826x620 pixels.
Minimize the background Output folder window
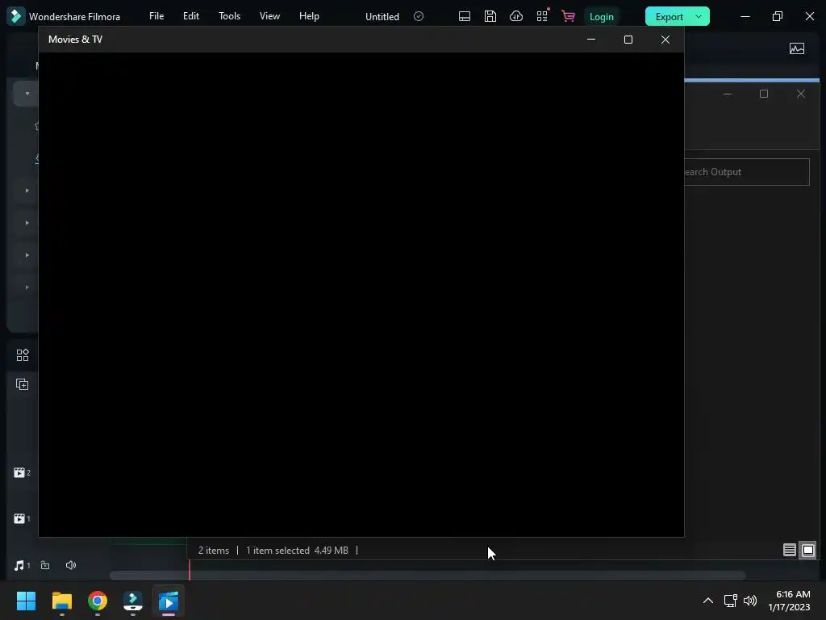pos(728,94)
